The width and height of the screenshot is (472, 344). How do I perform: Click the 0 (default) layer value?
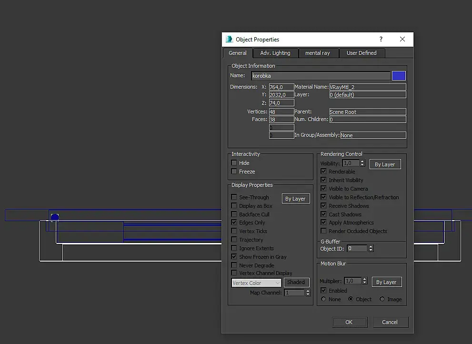[368, 95]
